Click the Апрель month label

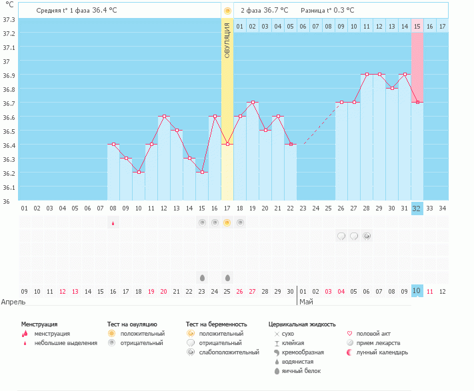(x=13, y=302)
